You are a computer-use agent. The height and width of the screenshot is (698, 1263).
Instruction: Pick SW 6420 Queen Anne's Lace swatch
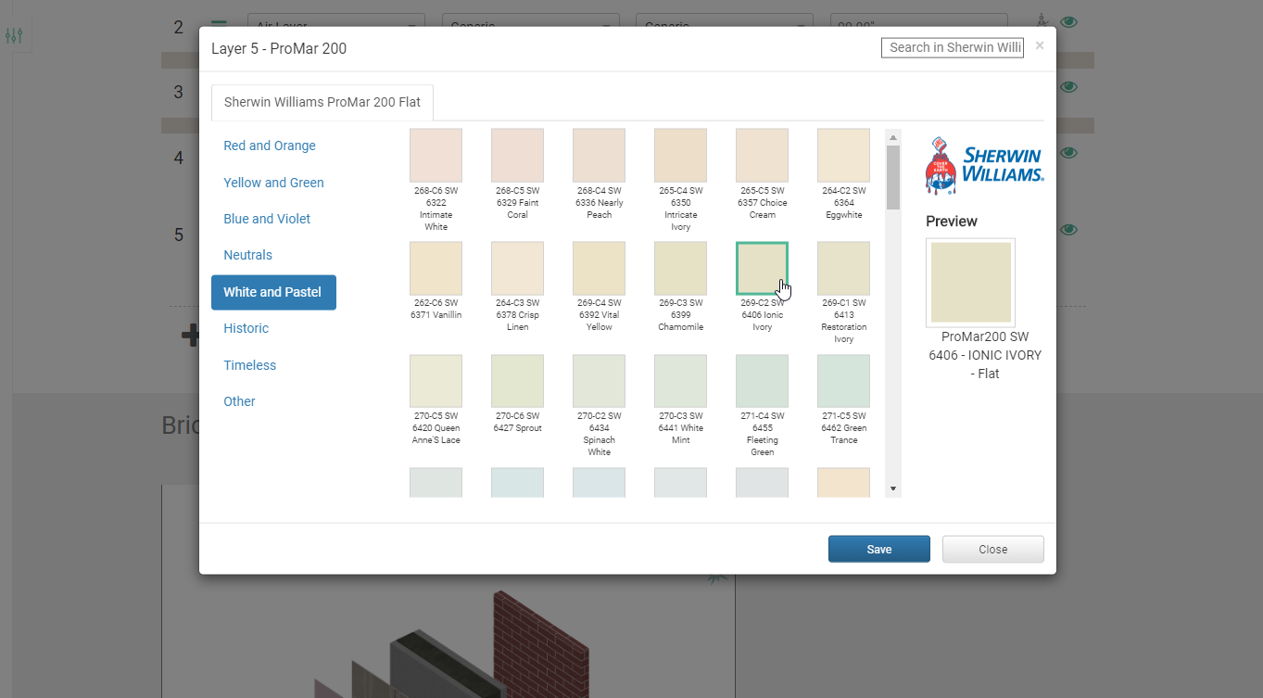pyautogui.click(x=436, y=381)
